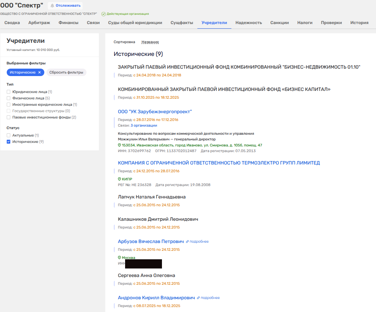376x312 pixels.
Task: Open the Название sorting dropdown
Action: pyautogui.click(x=150, y=42)
